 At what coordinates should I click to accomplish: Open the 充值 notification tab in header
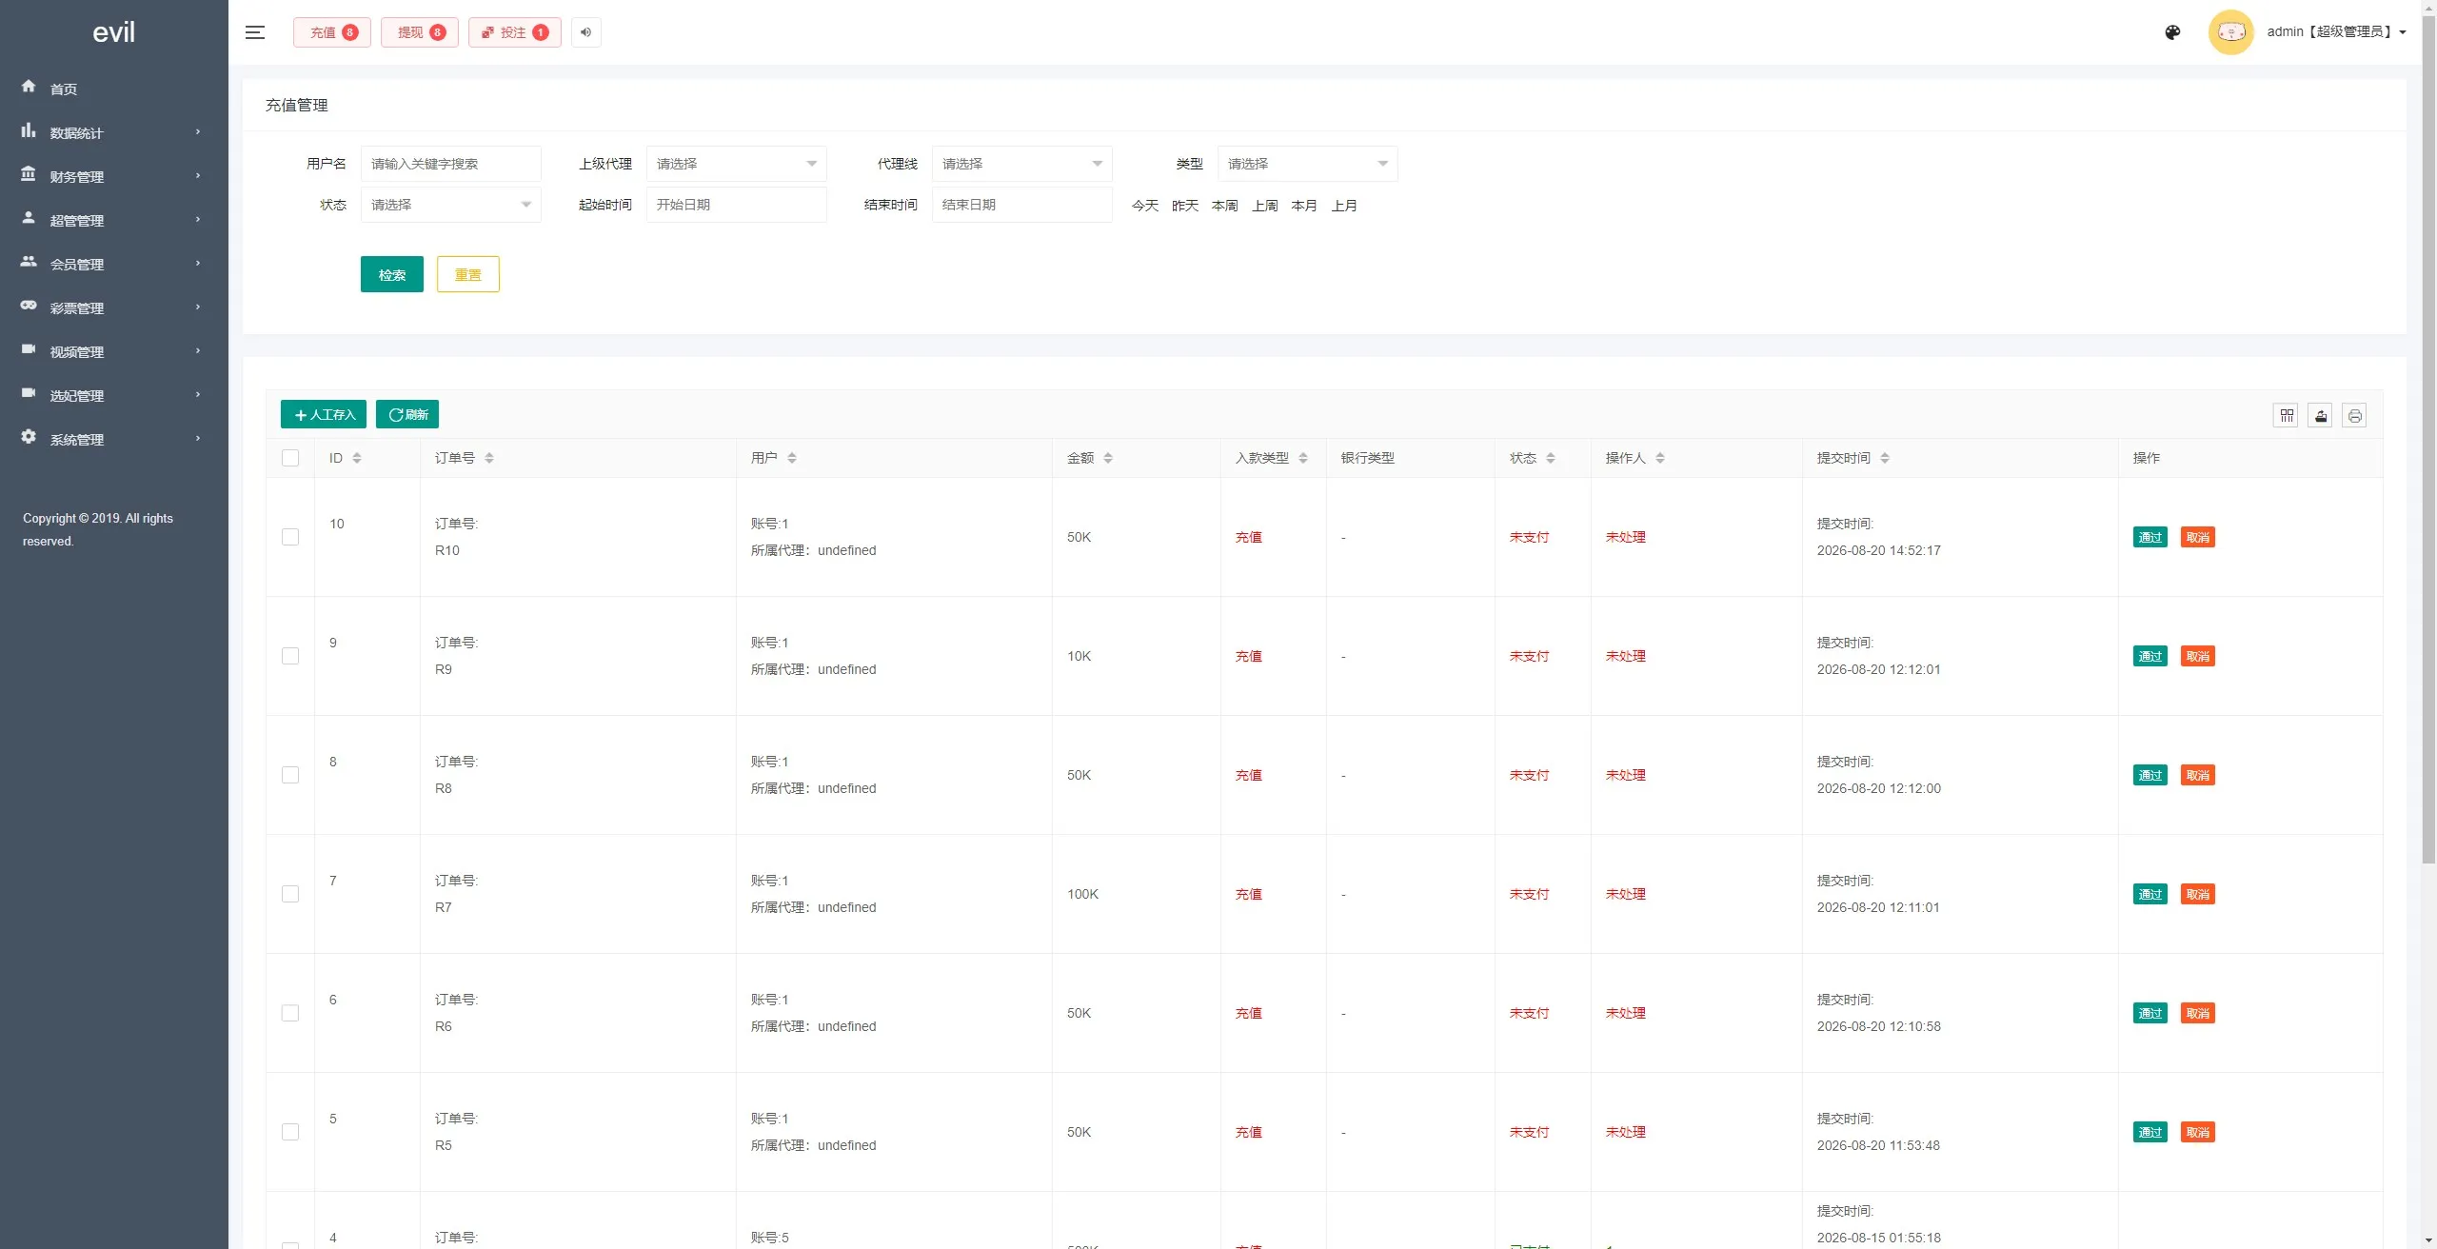coord(331,32)
